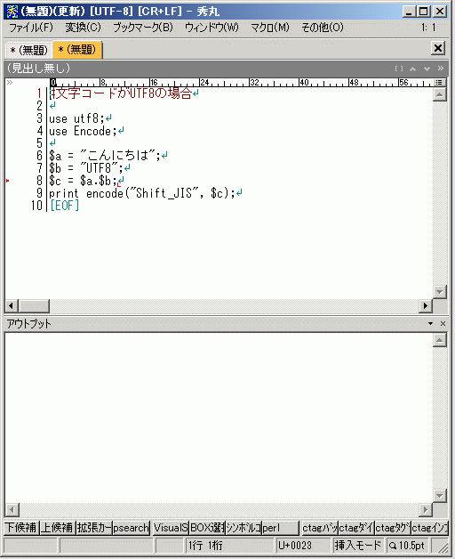The width and height of the screenshot is (455, 559).
Task: Close the アウトプット pane
Action: point(443,323)
